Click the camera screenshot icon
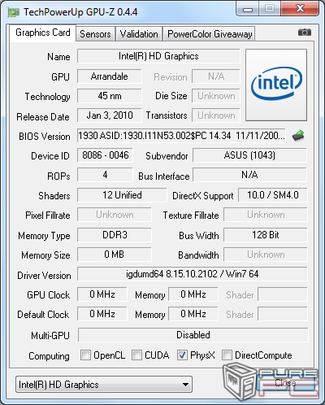The width and height of the screenshot is (325, 405). pos(305,33)
